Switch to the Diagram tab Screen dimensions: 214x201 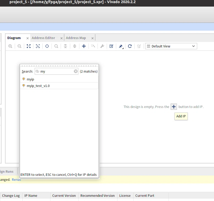(x=14, y=38)
